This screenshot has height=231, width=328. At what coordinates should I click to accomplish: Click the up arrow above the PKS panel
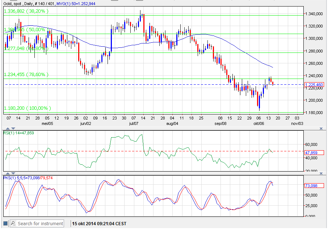click(8, 173)
